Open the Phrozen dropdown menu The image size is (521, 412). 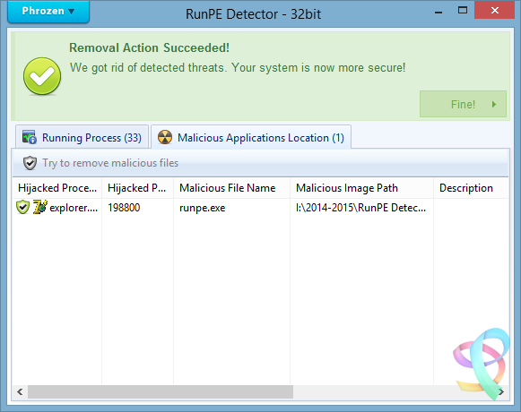pyautogui.click(x=48, y=12)
